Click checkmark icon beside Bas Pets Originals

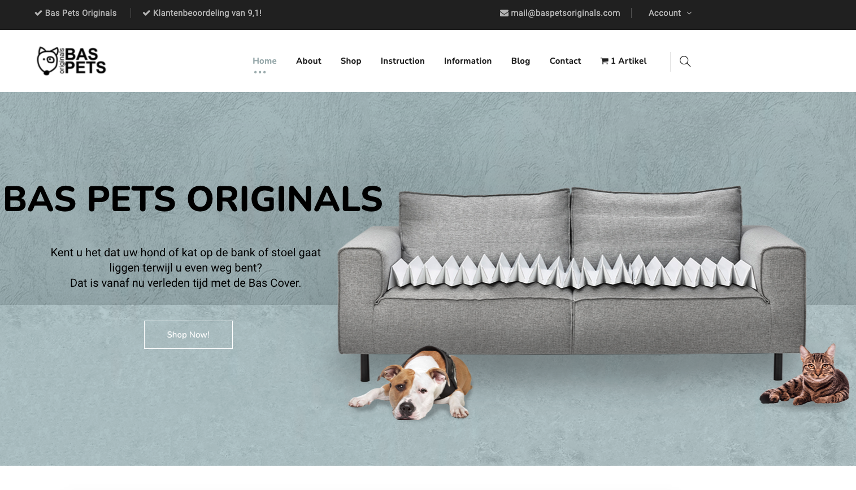tap(38, 13)
